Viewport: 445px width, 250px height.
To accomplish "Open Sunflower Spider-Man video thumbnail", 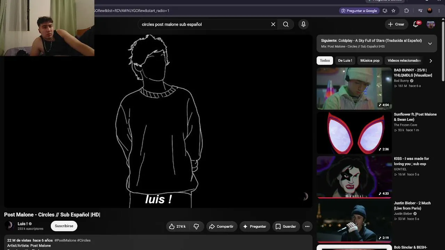I will (x=354, y=133).
